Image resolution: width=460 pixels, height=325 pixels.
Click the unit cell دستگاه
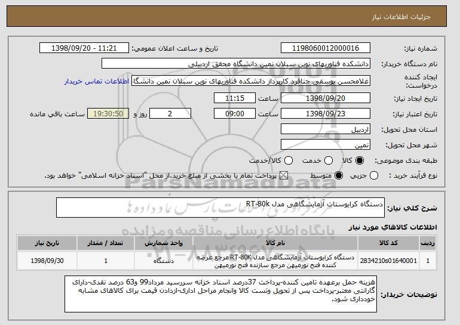pos(164,261)
